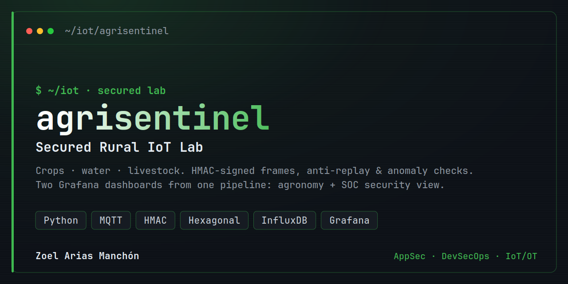
Task: Click author name Zoel Arias Manchón
Action: pos(87,256)
